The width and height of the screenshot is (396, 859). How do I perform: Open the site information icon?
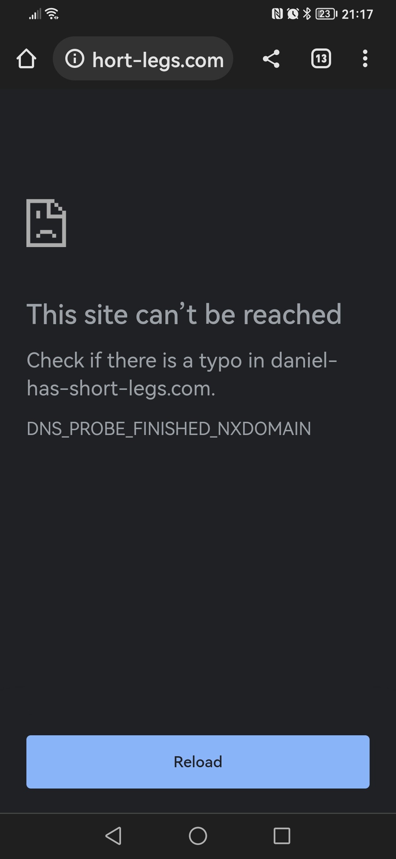75,59
